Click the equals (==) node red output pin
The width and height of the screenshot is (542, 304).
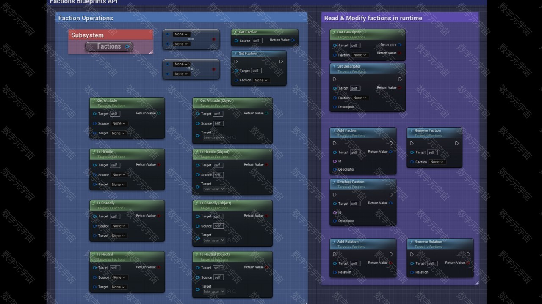click(x=213, y=39)
